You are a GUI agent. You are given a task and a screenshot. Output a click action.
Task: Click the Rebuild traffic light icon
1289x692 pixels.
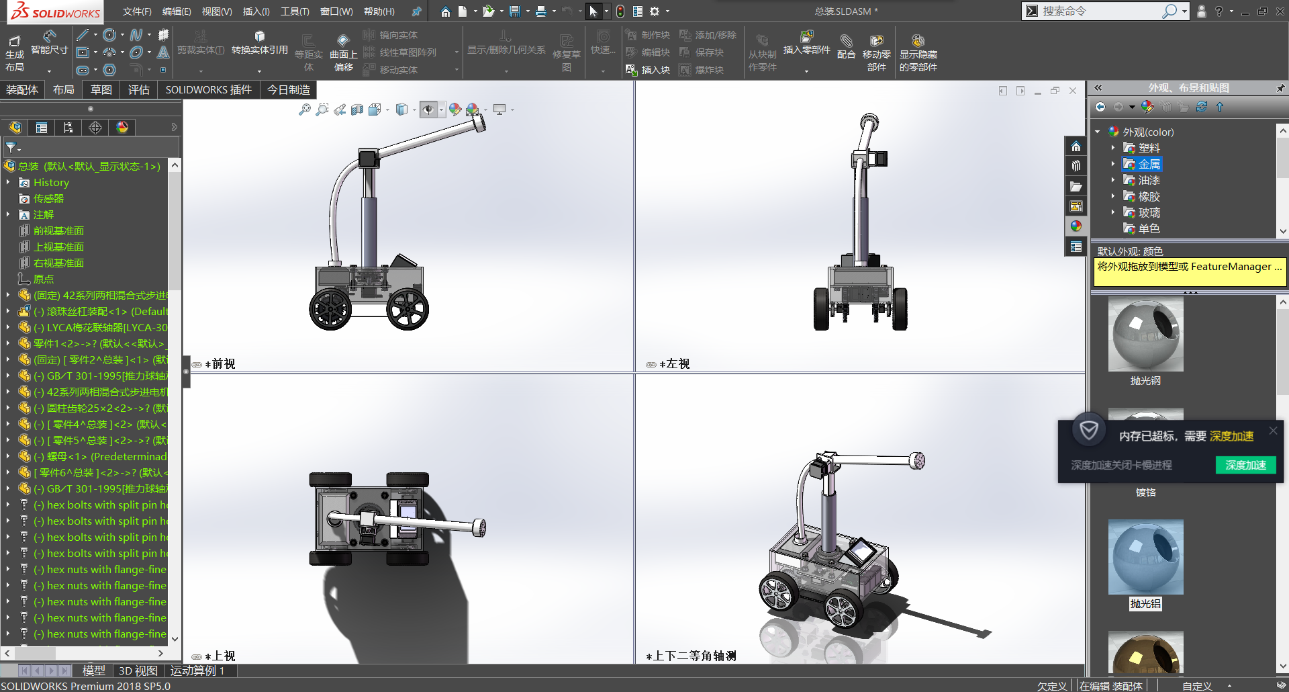(620, 11)
